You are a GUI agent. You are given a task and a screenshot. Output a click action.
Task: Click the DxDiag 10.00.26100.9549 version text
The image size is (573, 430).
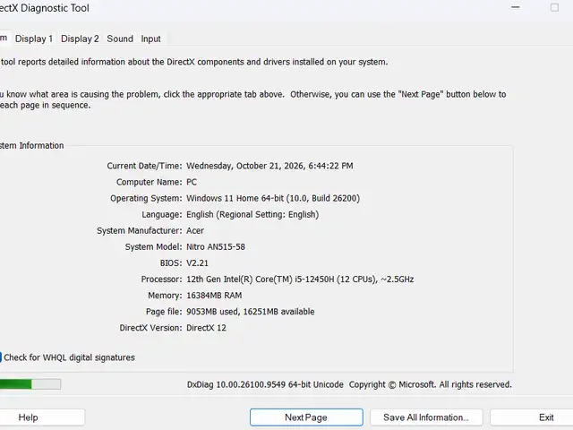click(265, 384)
